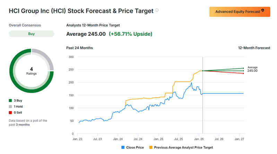
Task: Click the 4 Ratings center of the donut
Action: point(32,71)
